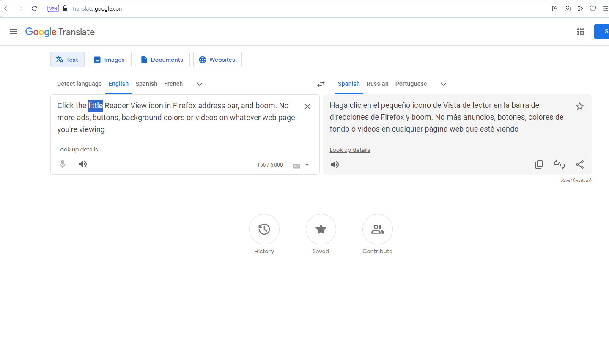Select Spanish as target language

tap(349, 84)
